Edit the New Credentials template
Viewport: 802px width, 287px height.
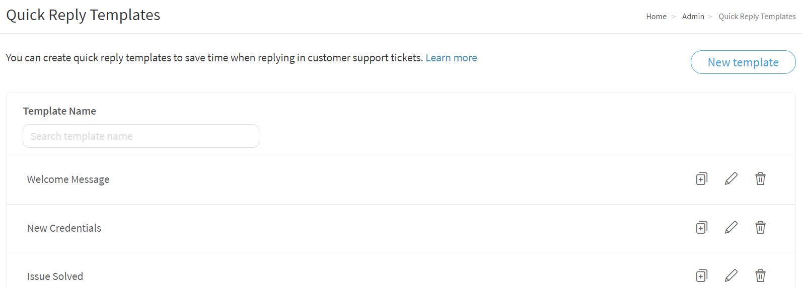tap(731, 227)
